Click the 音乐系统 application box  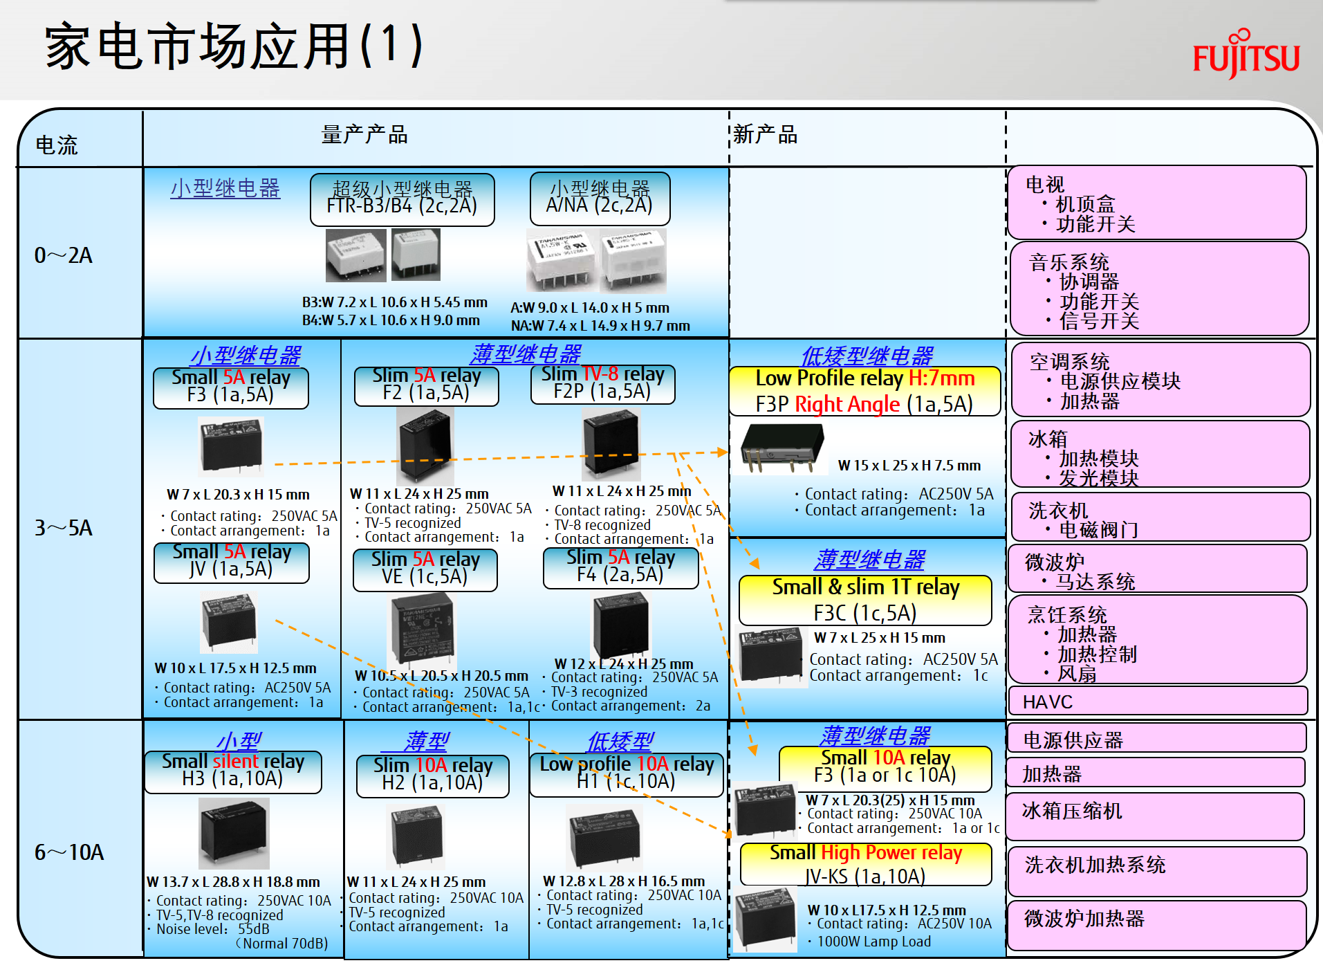point(1159,288)
